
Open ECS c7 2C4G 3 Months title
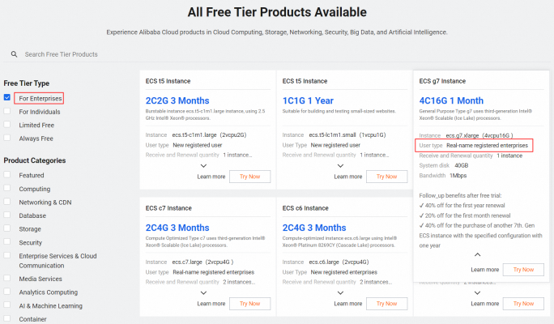177,228
